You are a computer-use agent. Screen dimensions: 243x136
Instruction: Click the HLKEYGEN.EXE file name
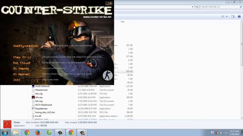[x=43, y=86]
